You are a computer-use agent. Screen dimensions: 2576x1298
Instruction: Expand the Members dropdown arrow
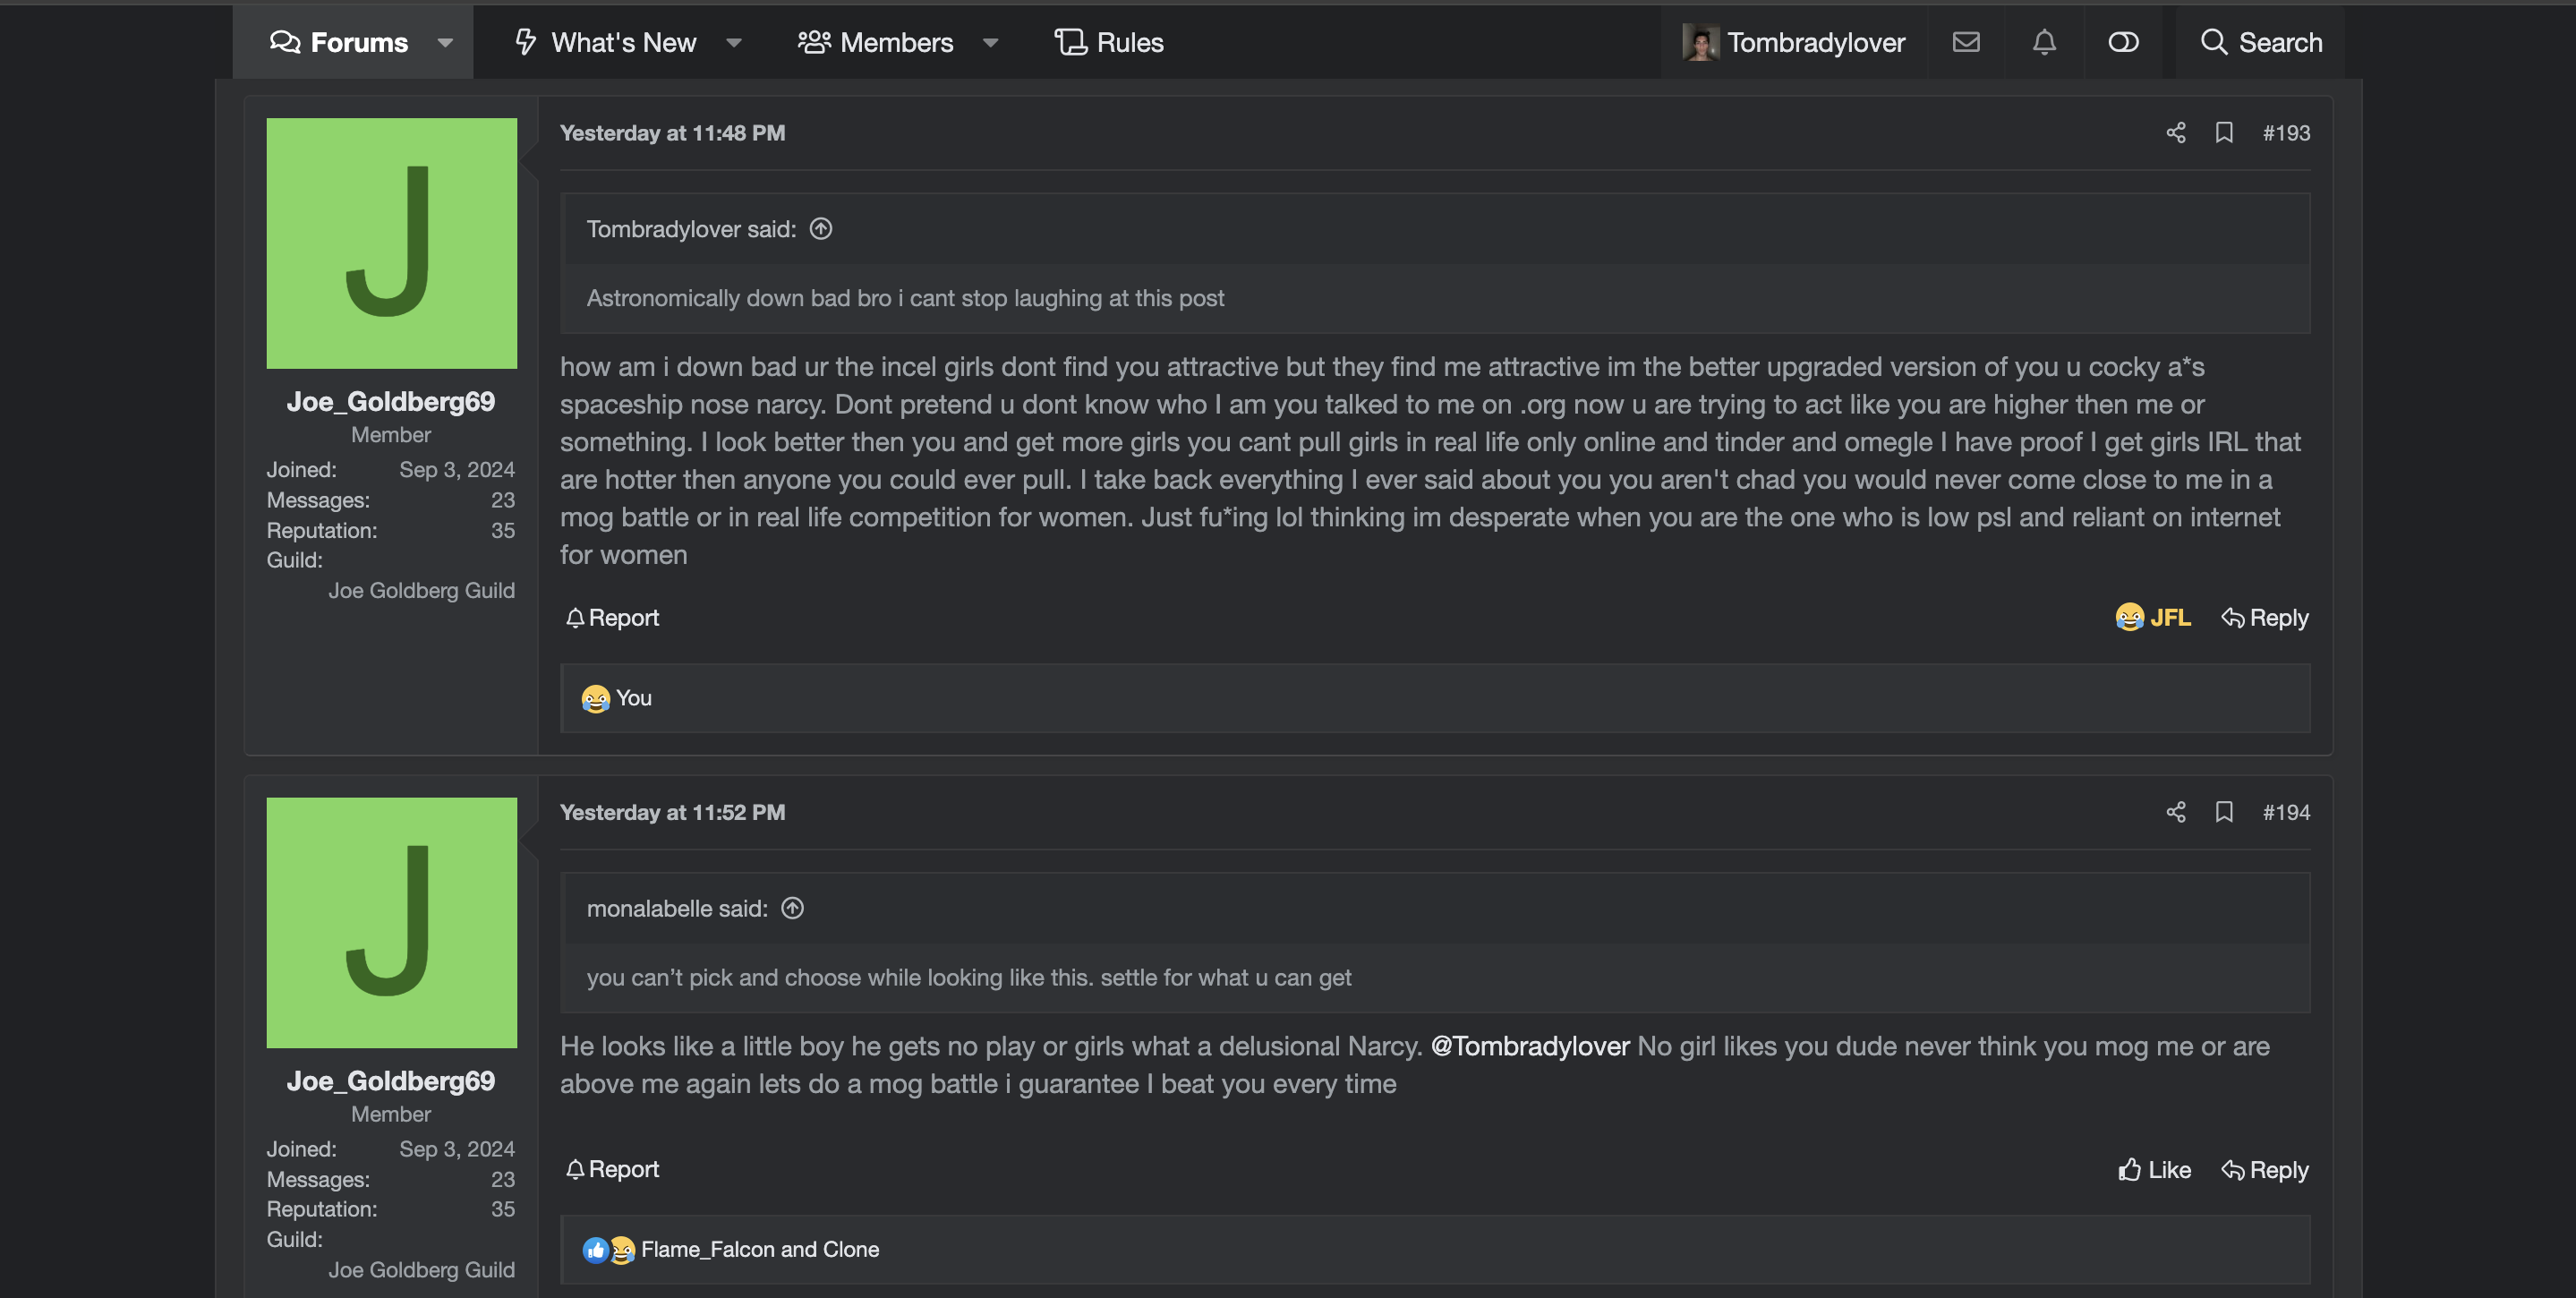click(990, 42)
